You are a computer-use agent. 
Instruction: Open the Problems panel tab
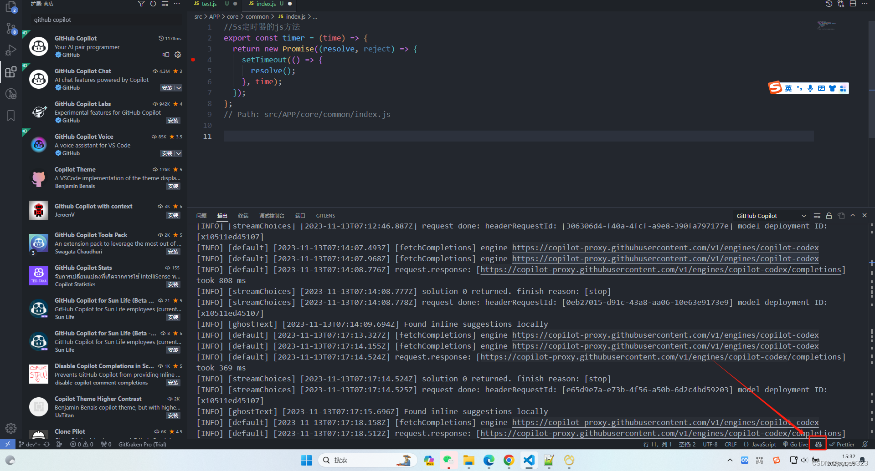(x=201, y=216)
